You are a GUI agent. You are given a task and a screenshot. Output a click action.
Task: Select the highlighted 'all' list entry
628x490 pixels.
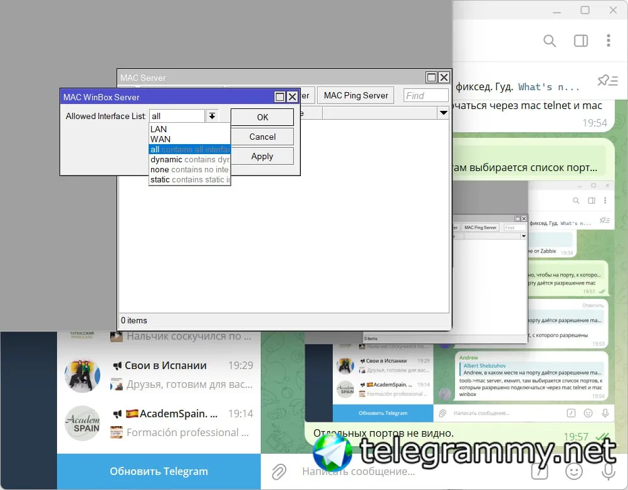[189, 149]
